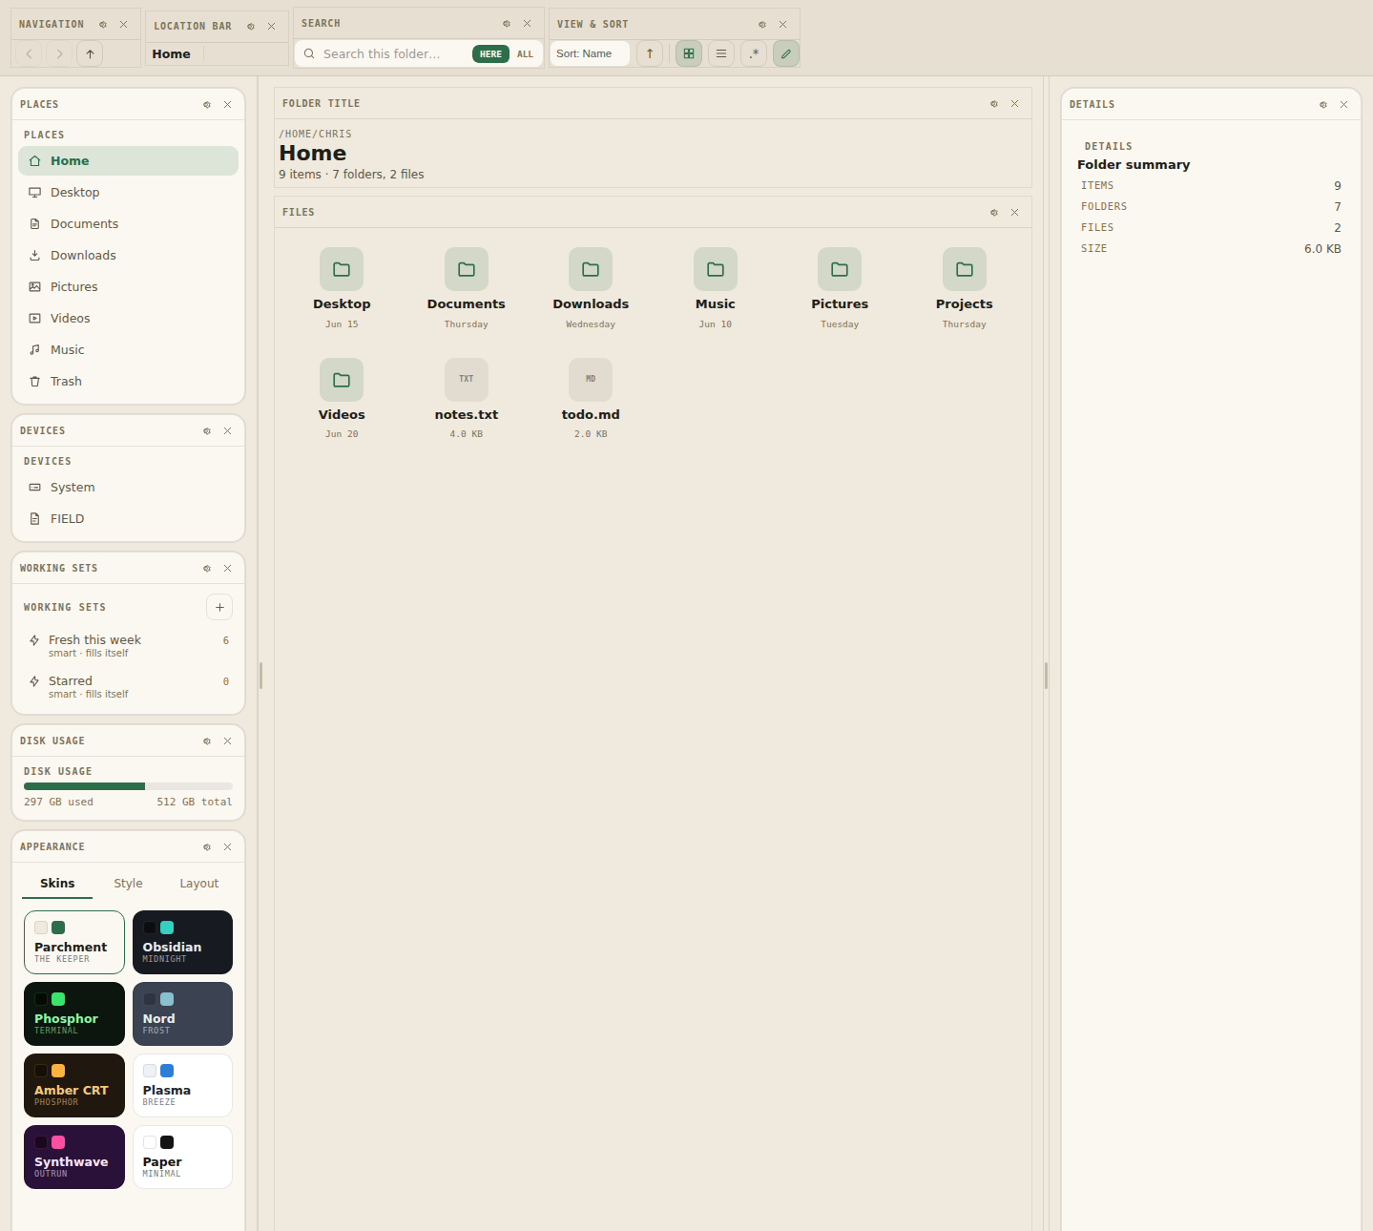Select Pictures in Places sidebar
This screenshot has height=1231, width=1373.
pyautogui.click(x=128, y=287)
